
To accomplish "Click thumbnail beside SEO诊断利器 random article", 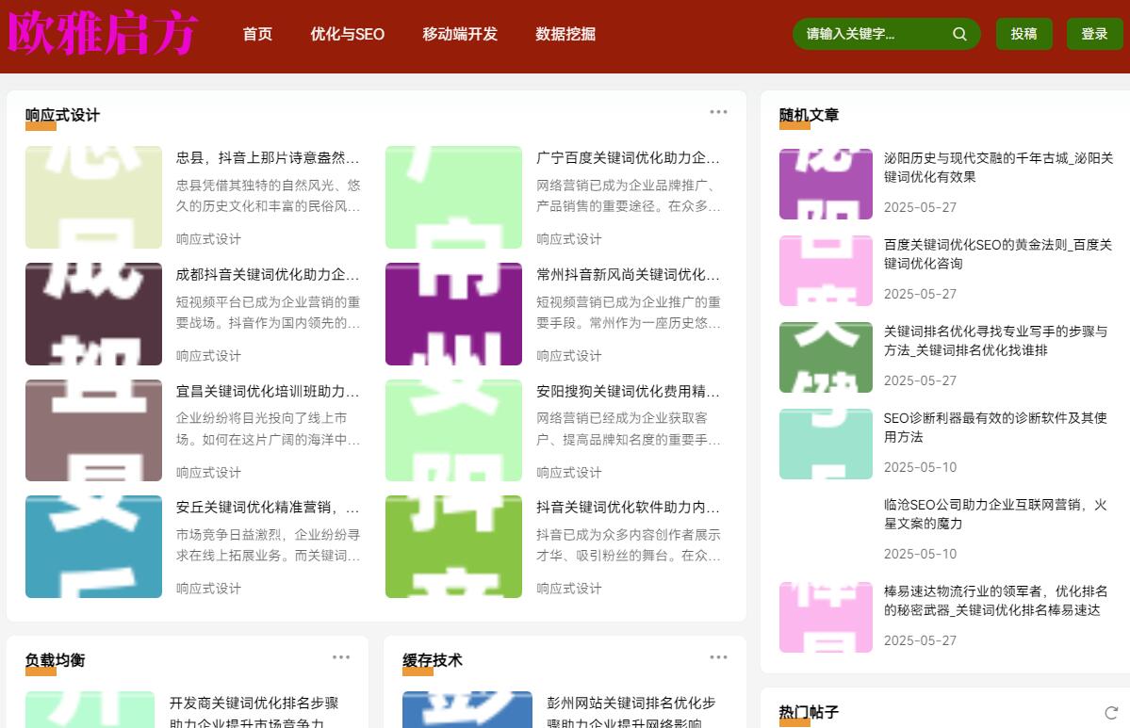I will 826,444.
